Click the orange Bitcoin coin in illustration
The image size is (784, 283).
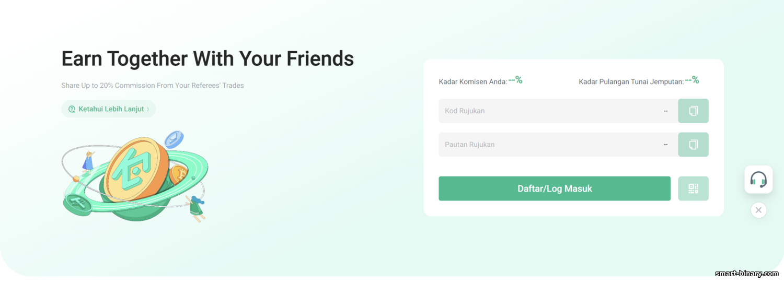point(179,174)
